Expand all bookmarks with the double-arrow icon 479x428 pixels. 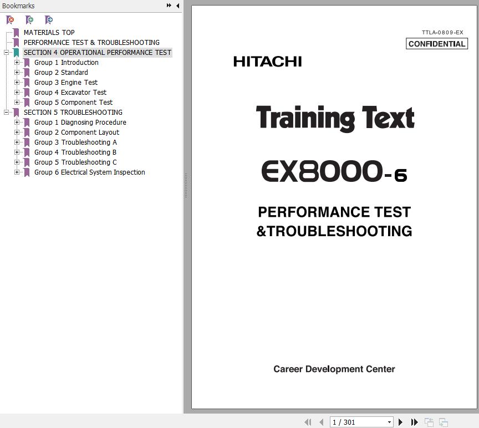pyautogui.click(x=169, y=6)
